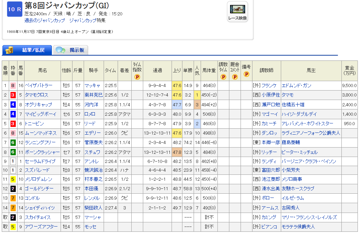Click the premium P icon under 厩舎コメント
The image size is (361, 236).
pyautogui.click(x=235, y=77)
